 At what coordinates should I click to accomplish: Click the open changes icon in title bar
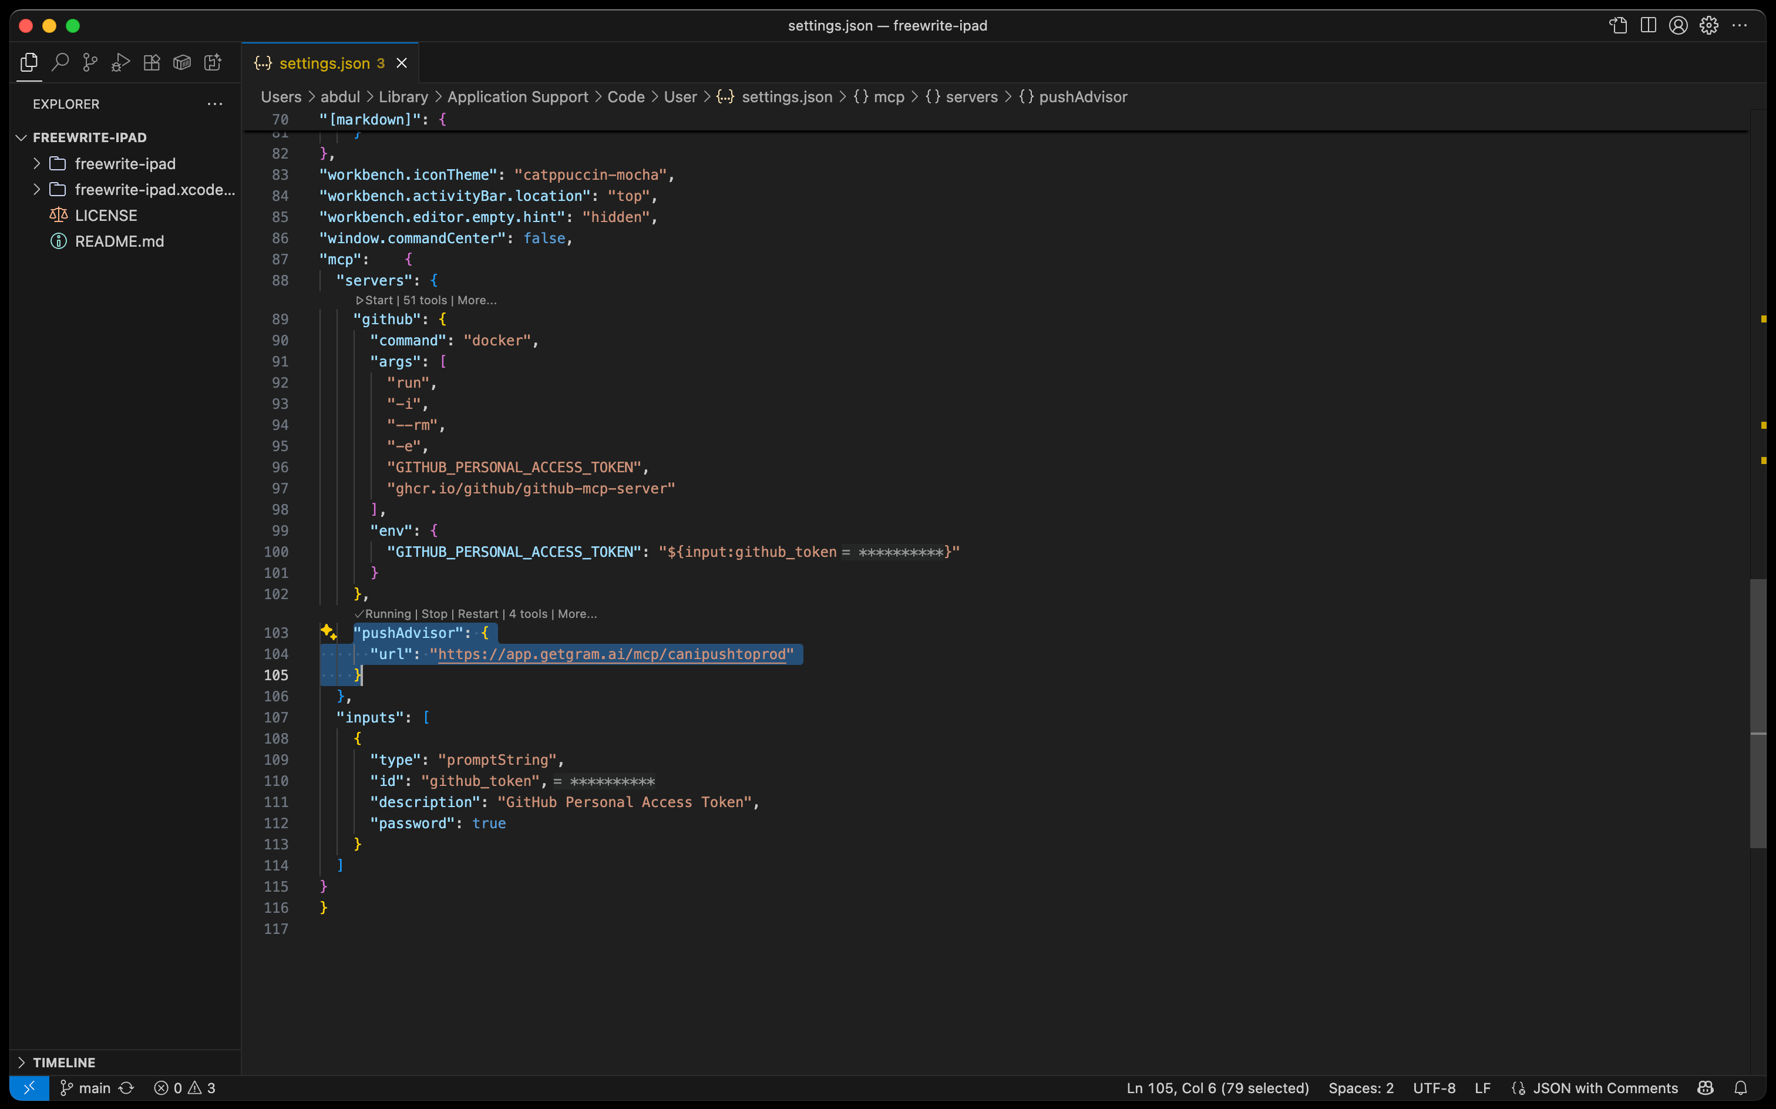[x=1619, y=26]
